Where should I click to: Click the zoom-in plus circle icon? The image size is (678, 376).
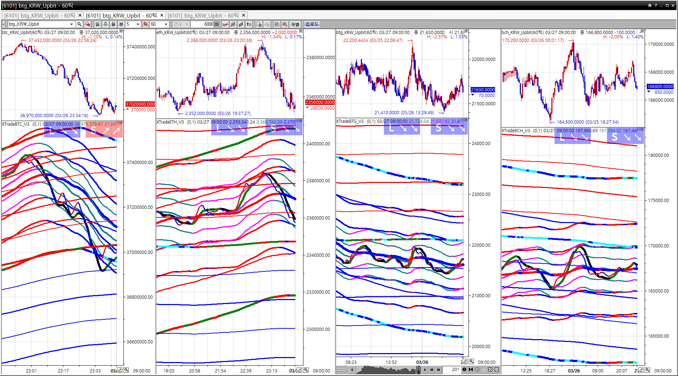(477, 370)
